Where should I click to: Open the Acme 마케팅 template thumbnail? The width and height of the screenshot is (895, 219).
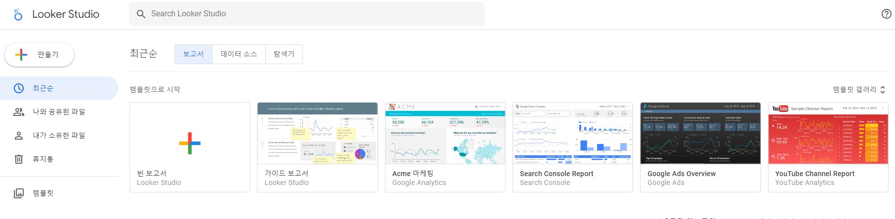tap(445, 133)
